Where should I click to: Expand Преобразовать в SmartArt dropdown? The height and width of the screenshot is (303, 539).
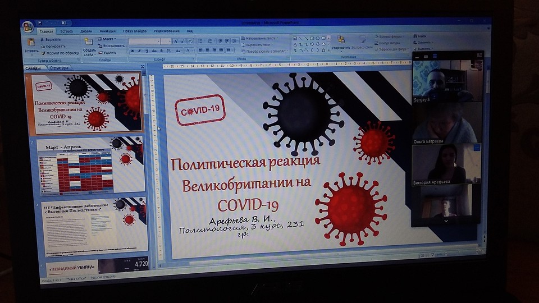pos(264,51)
